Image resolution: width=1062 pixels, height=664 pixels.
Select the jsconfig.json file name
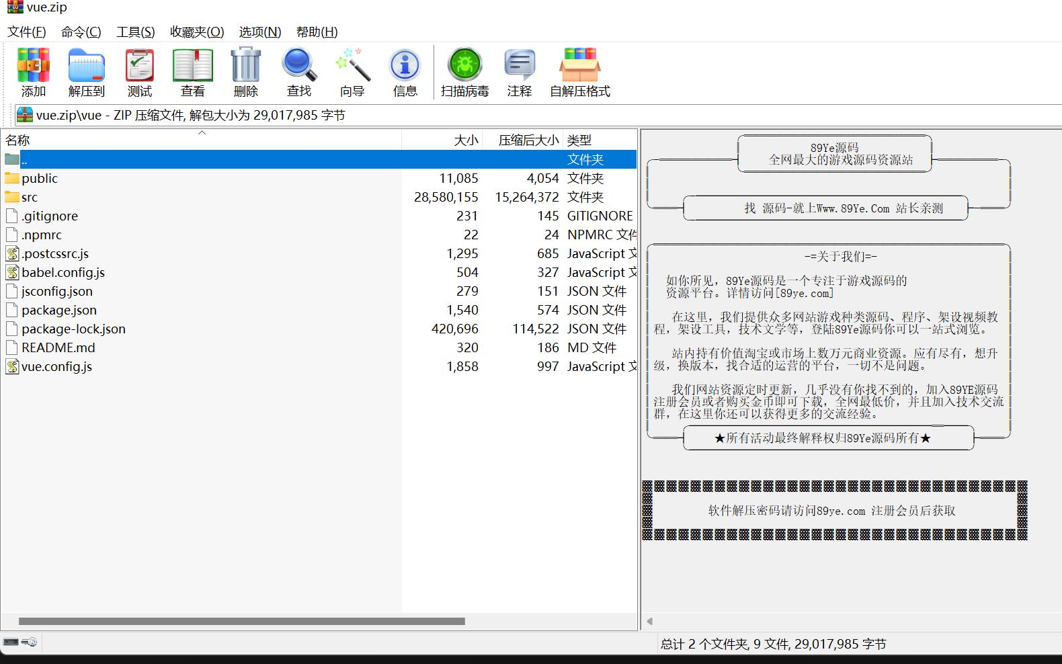point(57,291)
